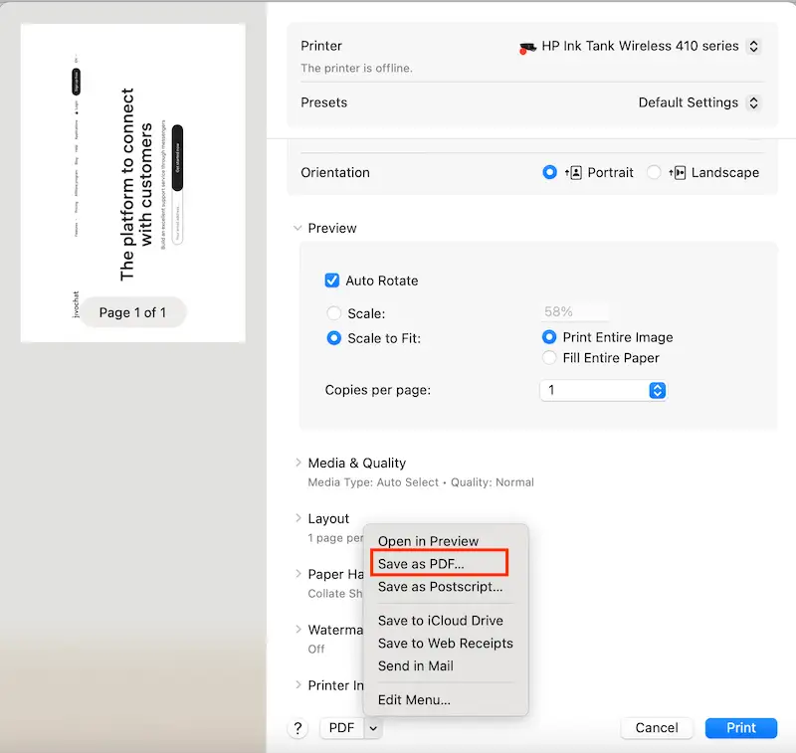Click the landscape orientation page icon

(679, 172)
